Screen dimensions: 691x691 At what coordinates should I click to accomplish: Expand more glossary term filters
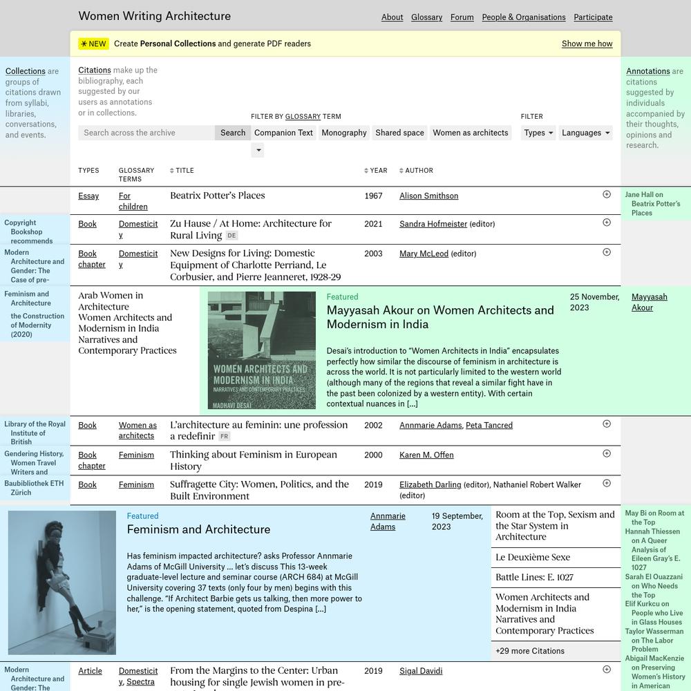coord(258,150)
